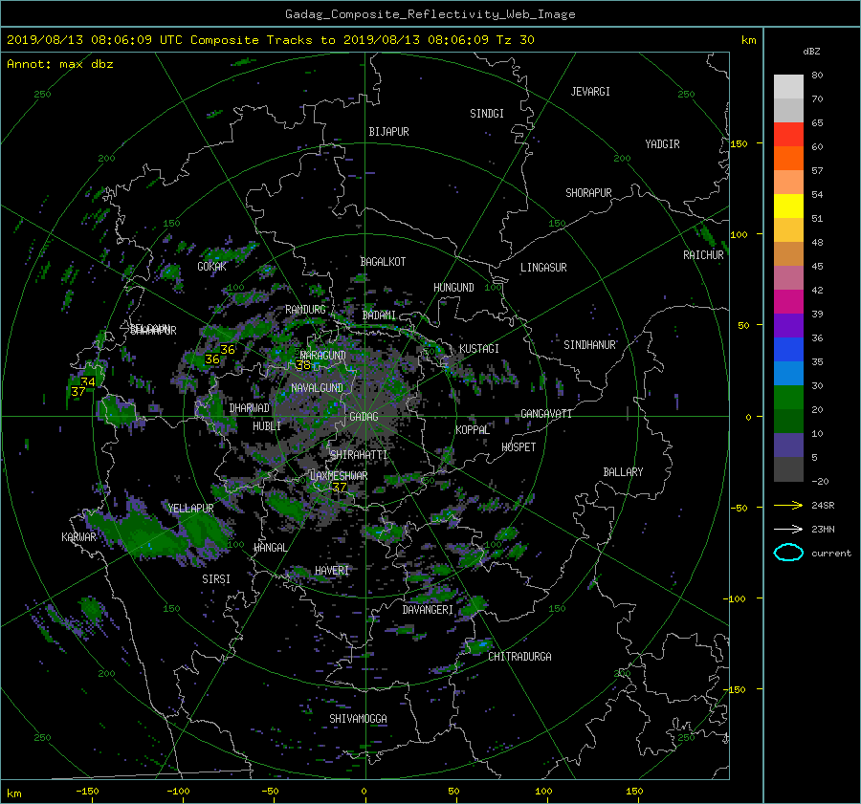Click the 'NAVALGUND' city label
Image resolution: width=861 pixels, height=804 pixels.
[317, 388]
